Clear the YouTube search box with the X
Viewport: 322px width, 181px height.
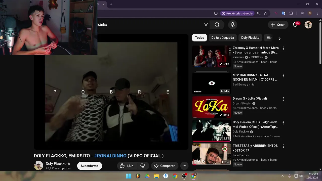[206, 25]
